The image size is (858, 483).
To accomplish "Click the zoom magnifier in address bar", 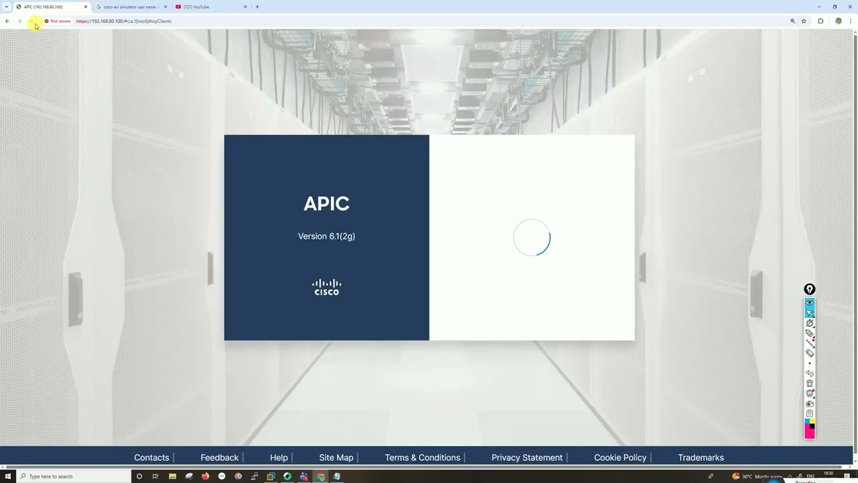I will [x=792, y=21].
